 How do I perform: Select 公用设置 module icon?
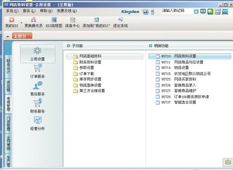[37, 50]
